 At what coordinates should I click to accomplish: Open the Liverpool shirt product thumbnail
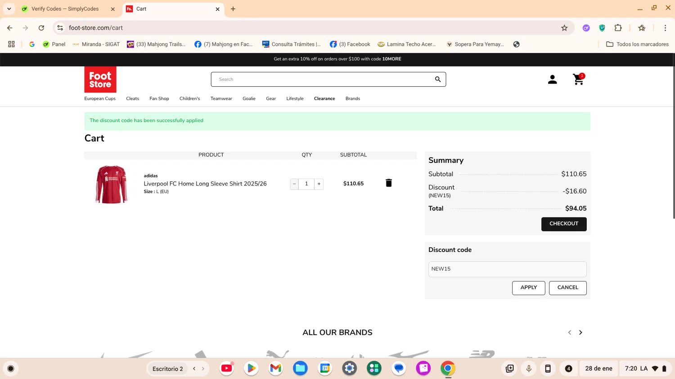pos(111,184)
